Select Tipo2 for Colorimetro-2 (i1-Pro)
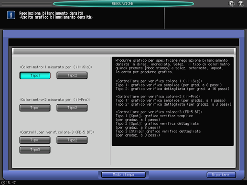The image size is (247, 185). [72, 108]
